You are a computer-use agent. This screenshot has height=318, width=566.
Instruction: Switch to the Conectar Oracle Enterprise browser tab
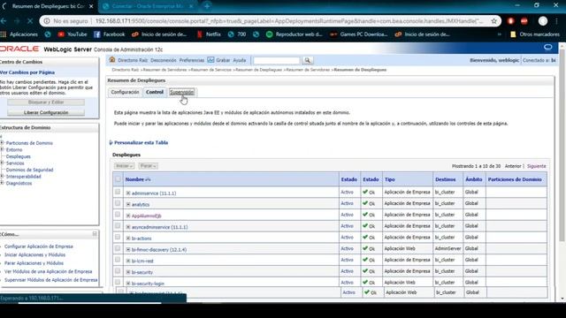click(148, 6)
